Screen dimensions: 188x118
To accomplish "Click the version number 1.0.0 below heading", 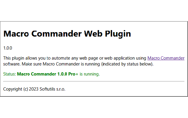I will click(x=8, y=48).
